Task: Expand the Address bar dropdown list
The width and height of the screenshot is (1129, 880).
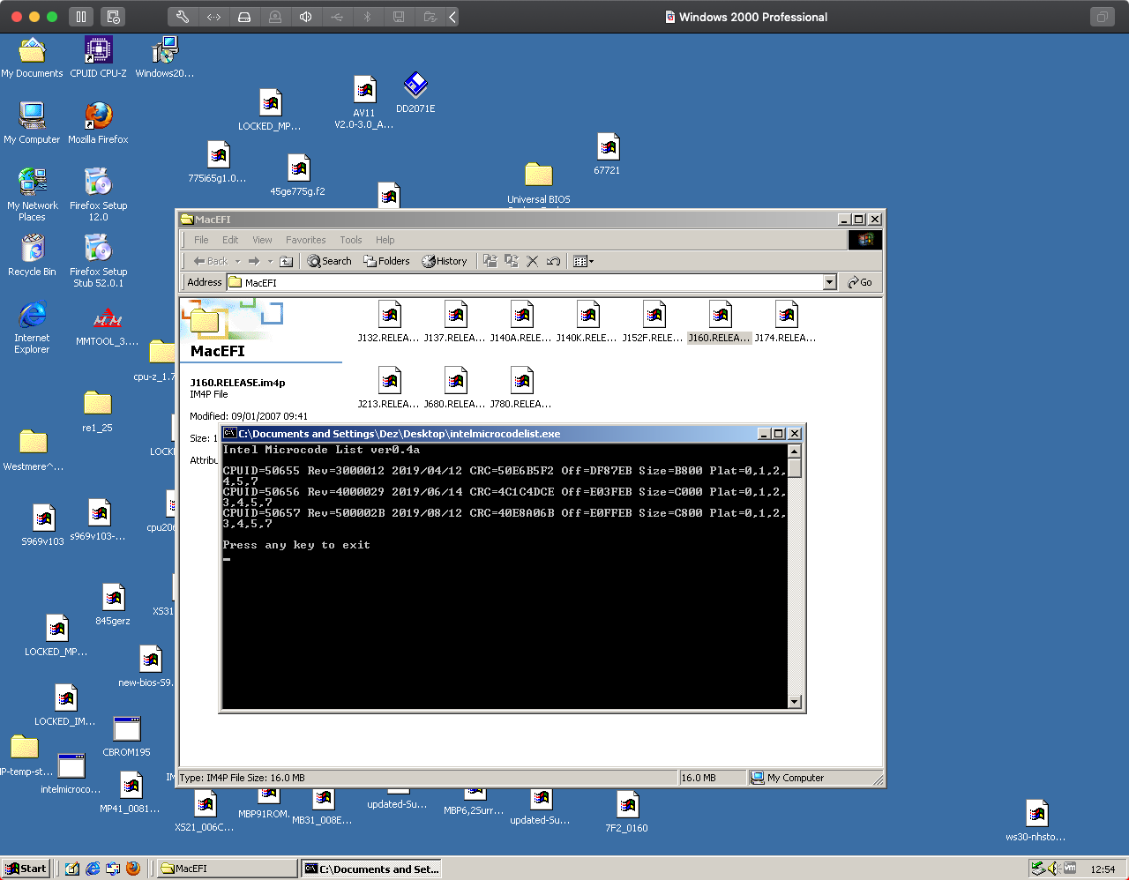Action: 829,282
